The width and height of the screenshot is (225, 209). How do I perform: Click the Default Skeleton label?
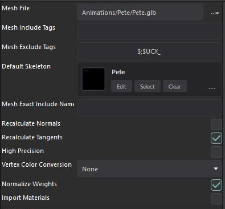tap(26, 66)
